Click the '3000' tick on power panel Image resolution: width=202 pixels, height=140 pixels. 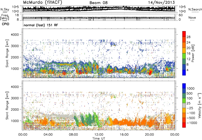(x=15, y=46)
